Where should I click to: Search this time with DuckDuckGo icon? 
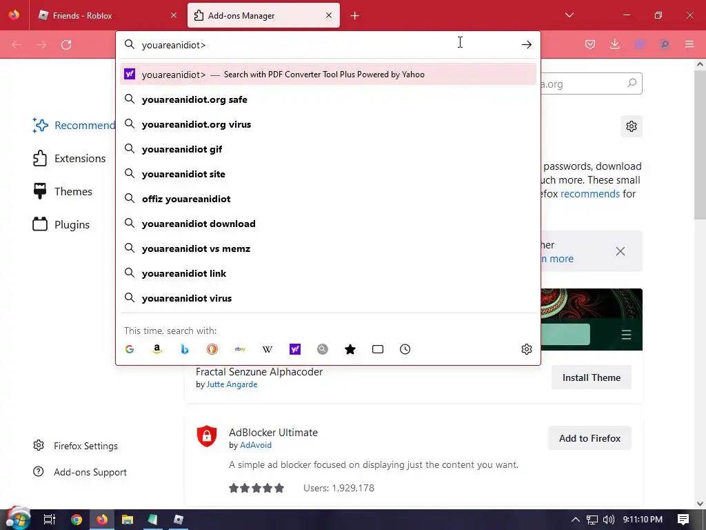[212, 349]
